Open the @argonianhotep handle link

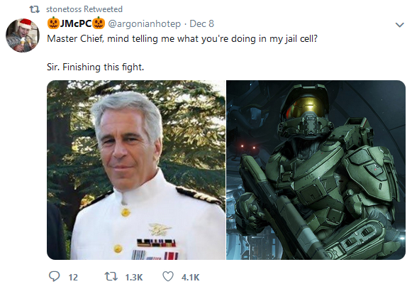144,23
